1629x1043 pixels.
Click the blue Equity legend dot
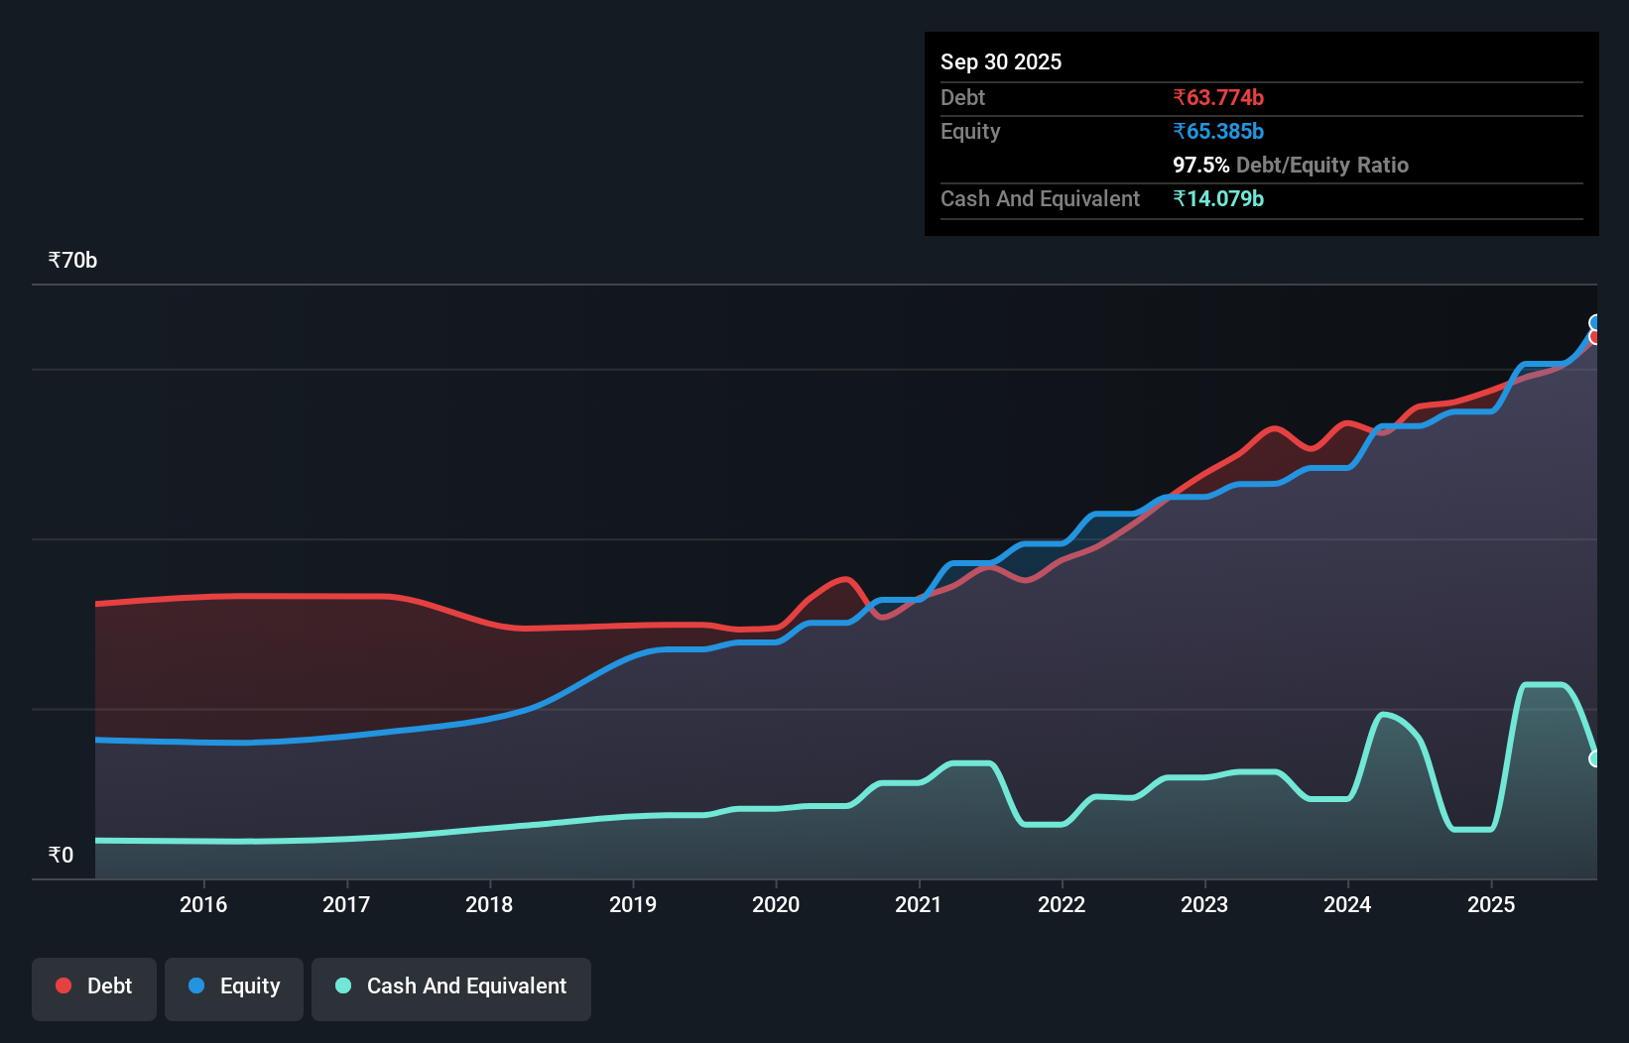195,985
